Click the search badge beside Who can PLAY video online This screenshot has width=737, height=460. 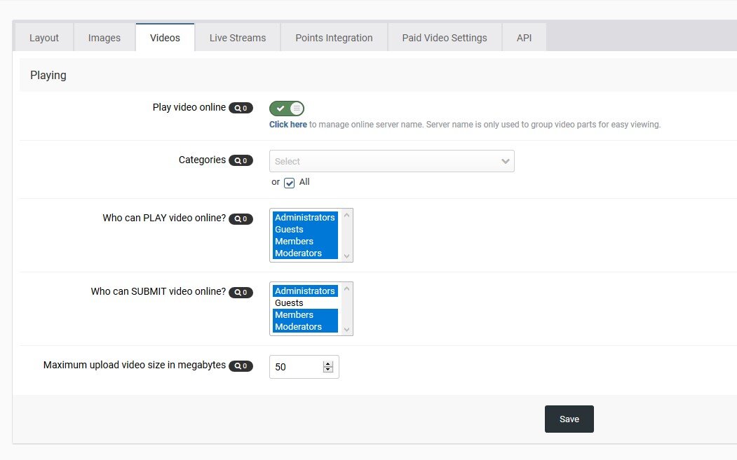(241, 218)
